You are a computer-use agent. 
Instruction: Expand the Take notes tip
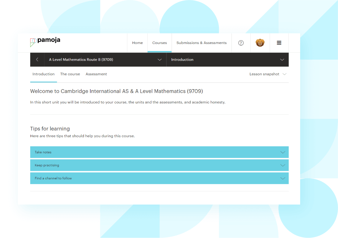[x=159, y=152]
